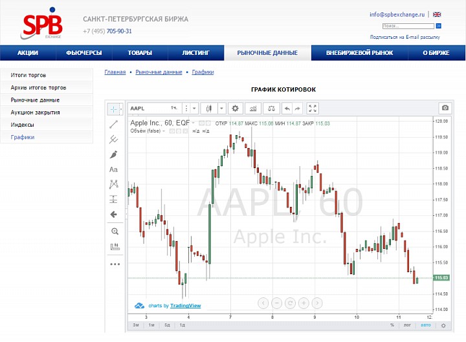Toggle visibility eye for Объём indicator

coord(172,131)
